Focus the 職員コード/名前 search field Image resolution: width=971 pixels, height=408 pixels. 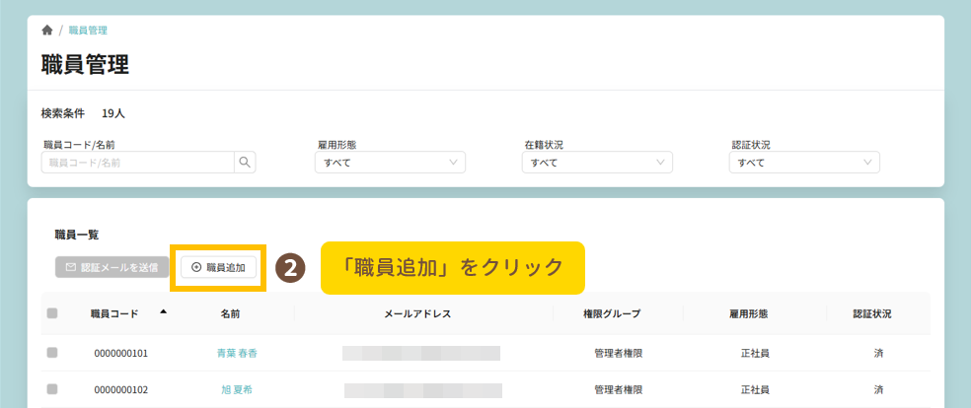(x=138, y=163)
